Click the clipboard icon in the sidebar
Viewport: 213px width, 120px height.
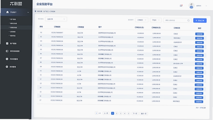coord(7,43)
